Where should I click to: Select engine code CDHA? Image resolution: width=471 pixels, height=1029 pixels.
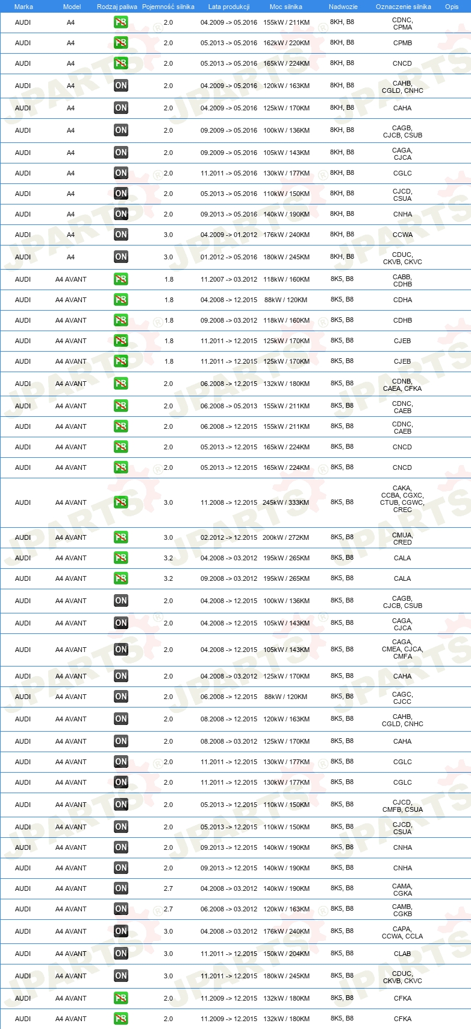coord(402,300)
